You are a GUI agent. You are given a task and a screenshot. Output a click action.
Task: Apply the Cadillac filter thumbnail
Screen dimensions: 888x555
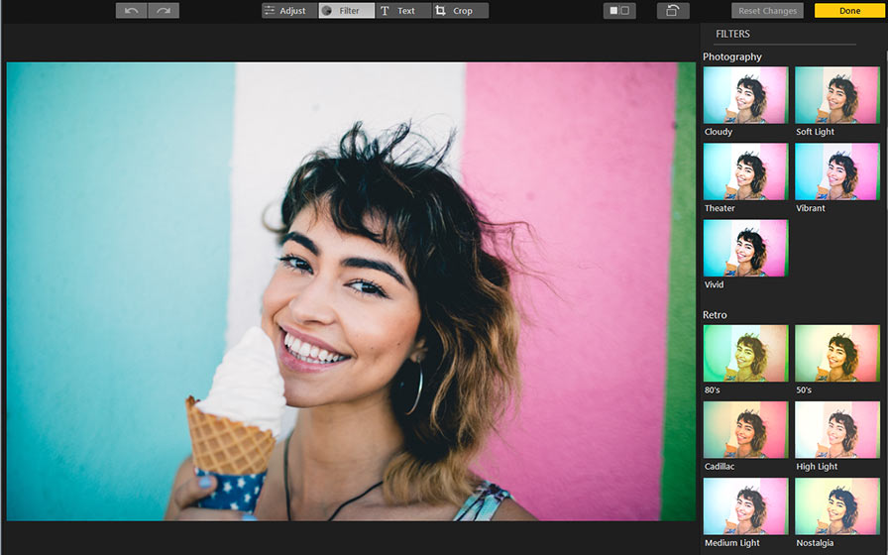click(x=745, y=430)
